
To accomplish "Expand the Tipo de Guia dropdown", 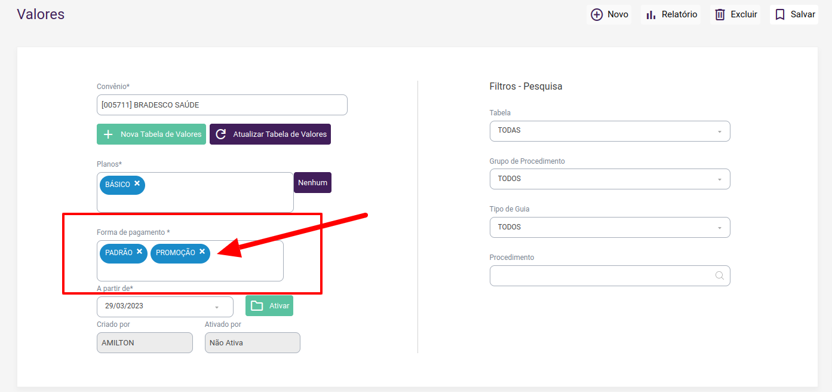I will click(x=719, y=228).
